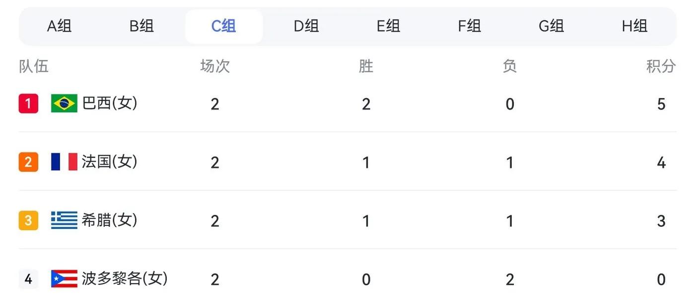Click the gray rank 4 badge
Image resolution: width=695 pixels, height=306 pixels.
click(28, 279)
